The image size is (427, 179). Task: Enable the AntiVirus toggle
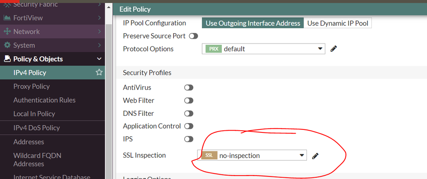click(188, 88)
